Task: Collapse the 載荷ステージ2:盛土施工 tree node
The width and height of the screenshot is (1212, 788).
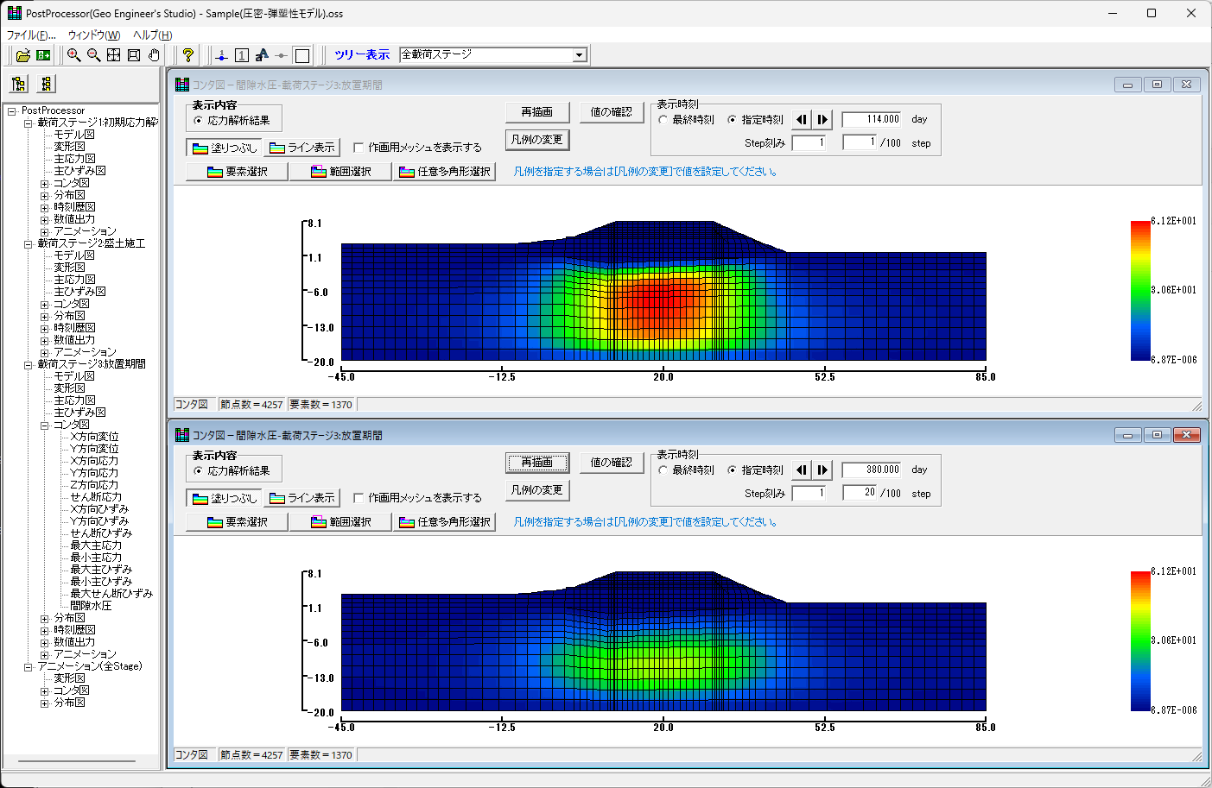Action: click(x=28, y=243)
